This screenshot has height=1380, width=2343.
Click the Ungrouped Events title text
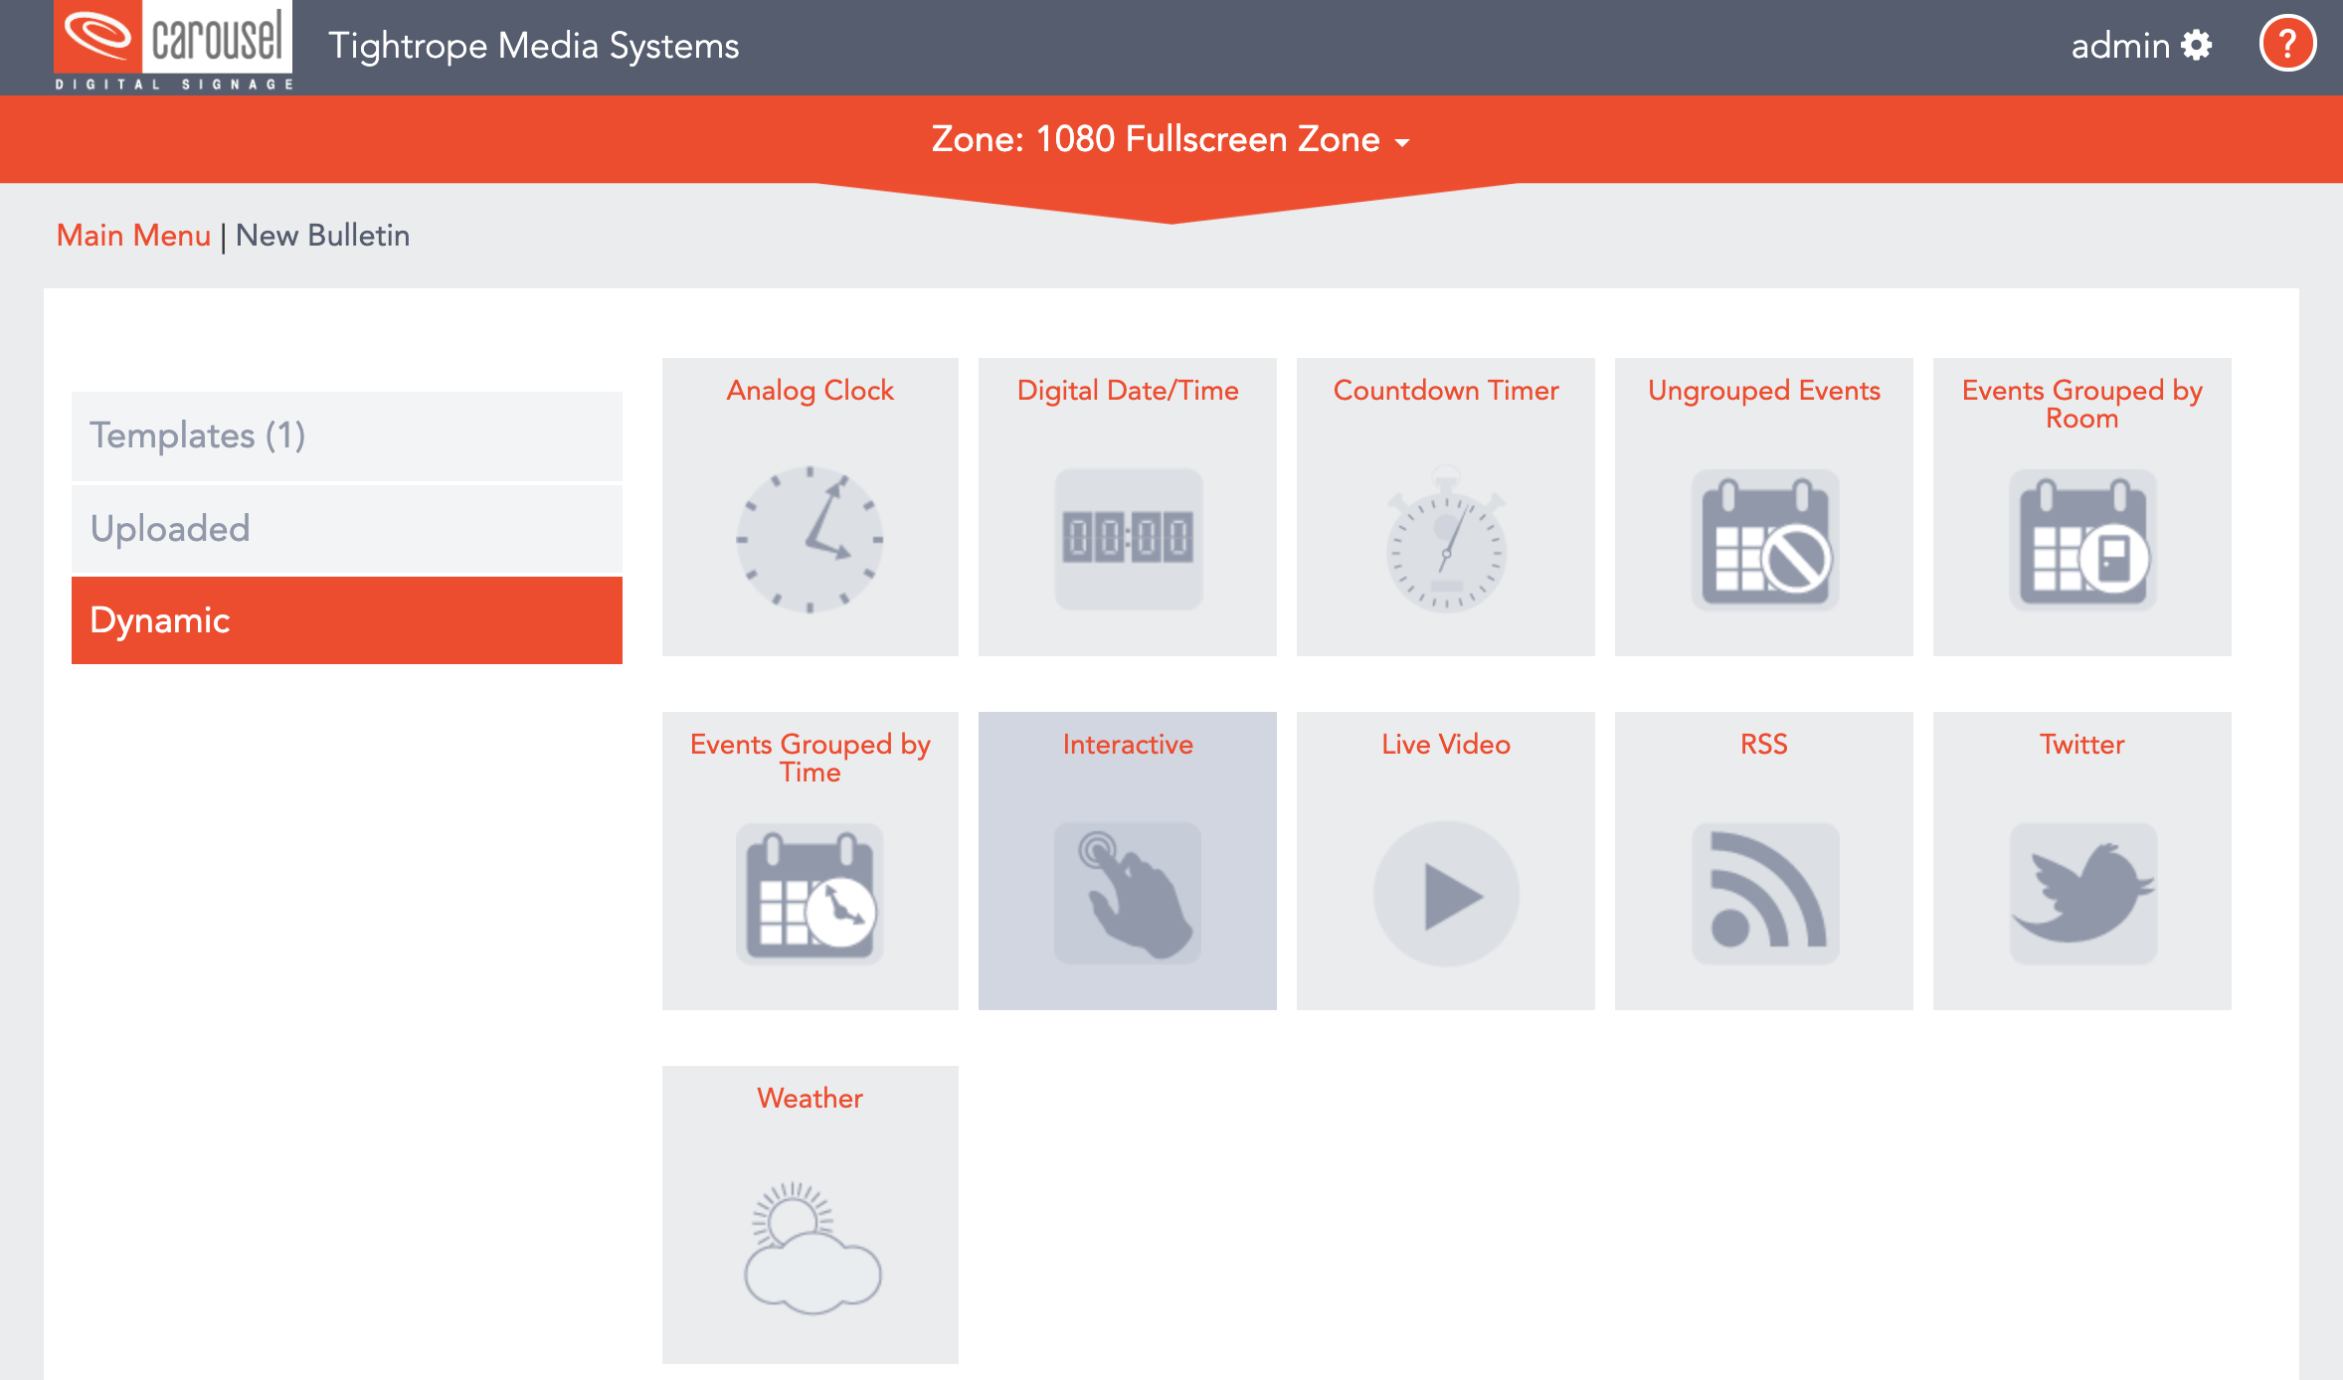(1764, 391)
